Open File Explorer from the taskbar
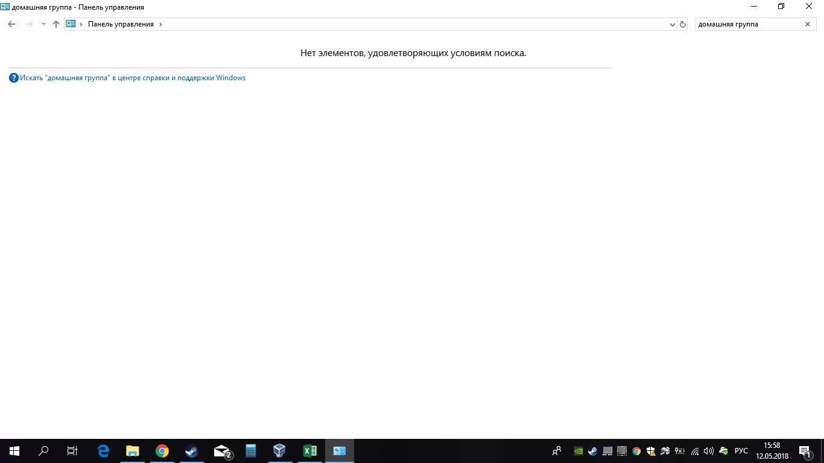The image size is (824, 463). [133, 450]
